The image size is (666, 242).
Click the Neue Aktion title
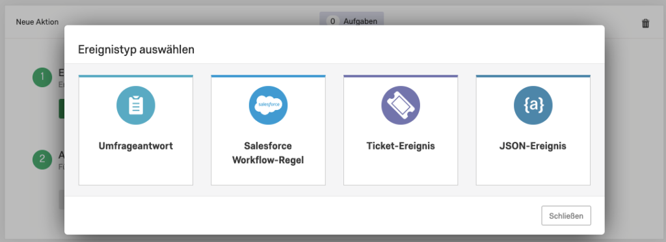37,21
